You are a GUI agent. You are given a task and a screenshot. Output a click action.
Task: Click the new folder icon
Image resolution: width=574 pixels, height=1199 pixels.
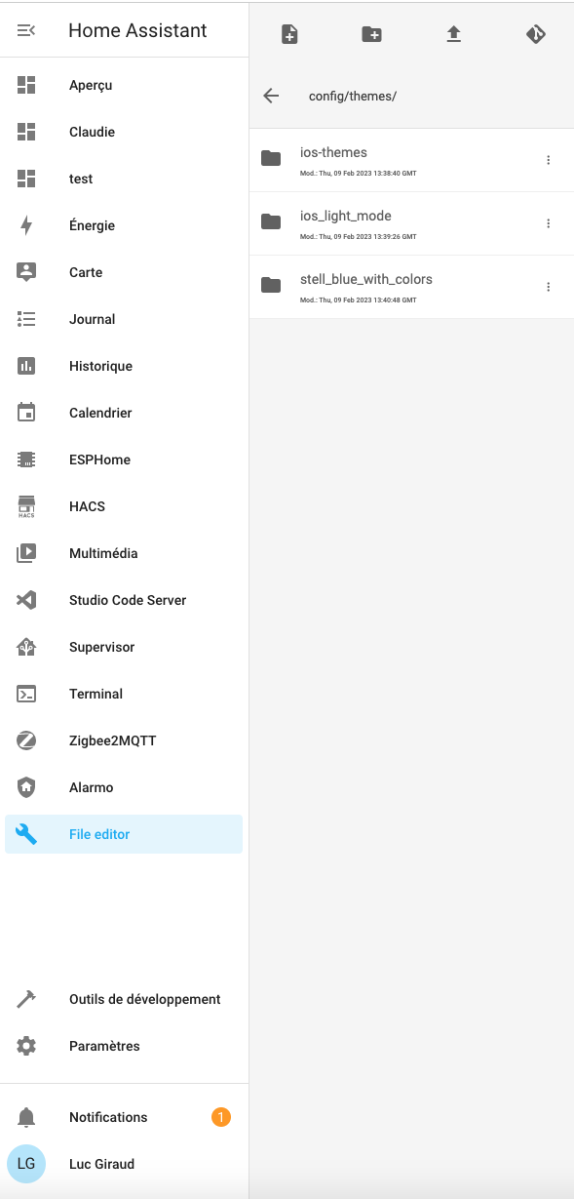pos(371,34)
